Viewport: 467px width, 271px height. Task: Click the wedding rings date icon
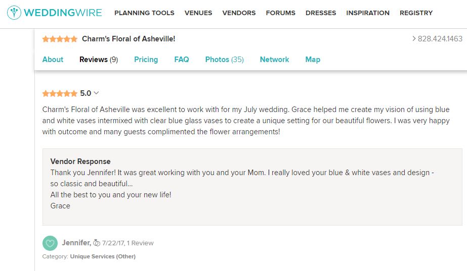pos(97,243)
